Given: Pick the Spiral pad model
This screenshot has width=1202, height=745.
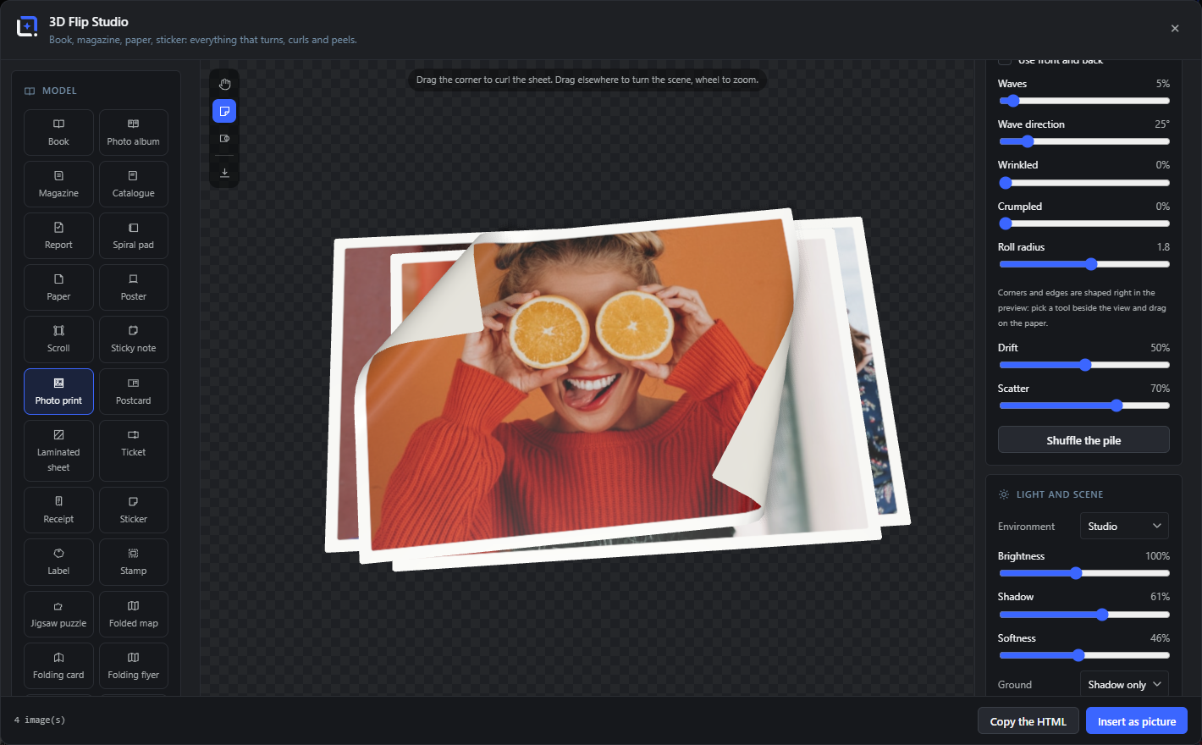Looking at the screenshot, I should point(134,236).
